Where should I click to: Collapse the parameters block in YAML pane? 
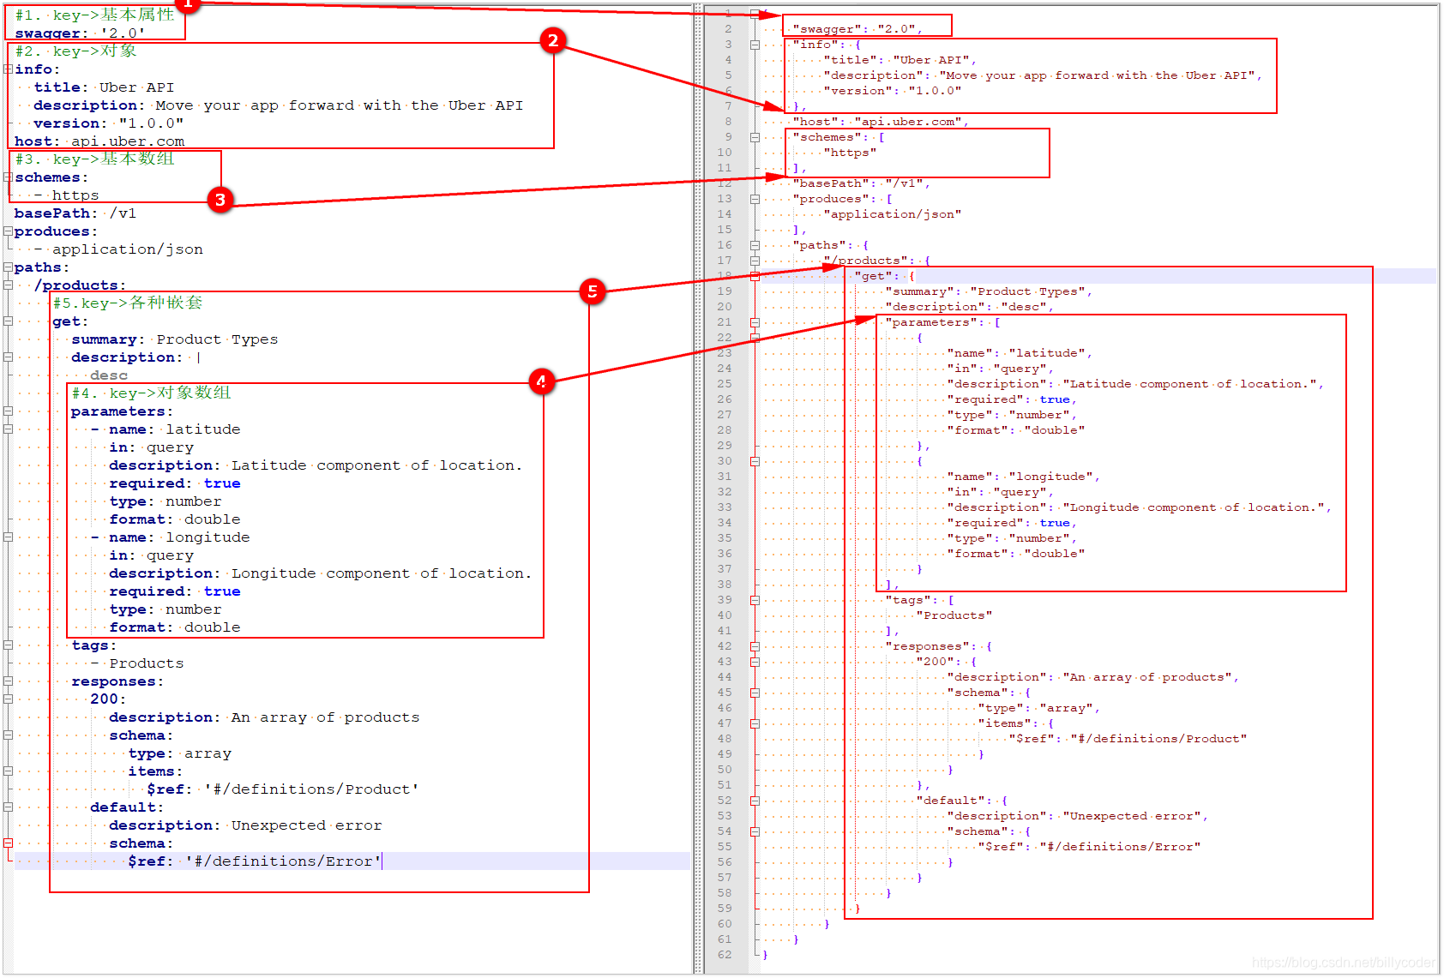(8, 411)
